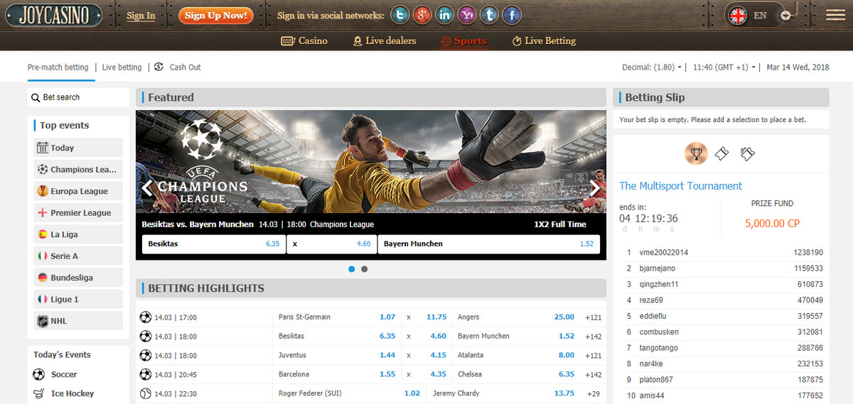Sign in with Twitter icon
This screenshot has height=404, width=853.
(x=401, y=15)
